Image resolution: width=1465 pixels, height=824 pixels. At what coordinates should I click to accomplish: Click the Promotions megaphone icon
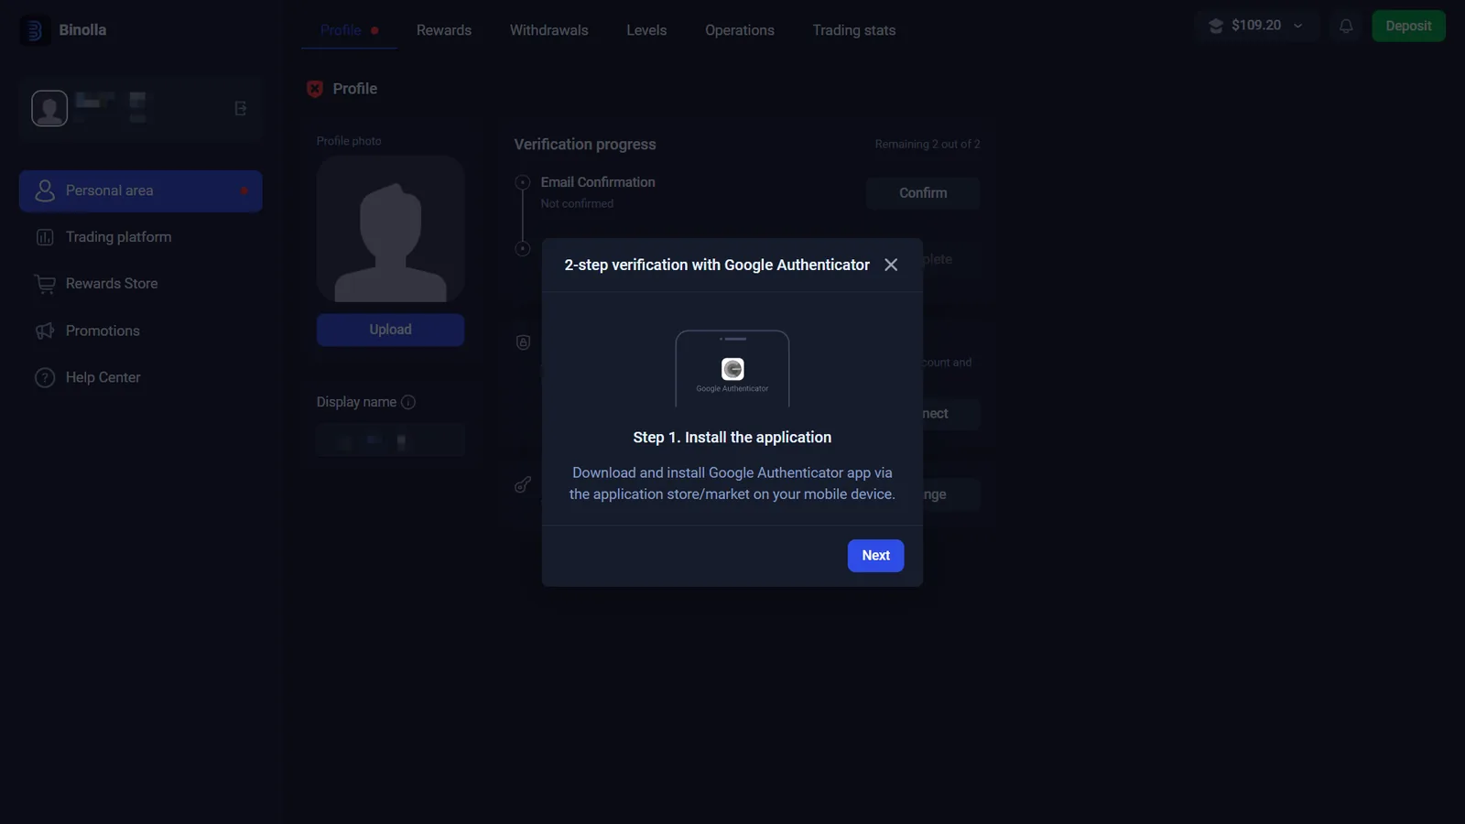click(x=45, y=331)
